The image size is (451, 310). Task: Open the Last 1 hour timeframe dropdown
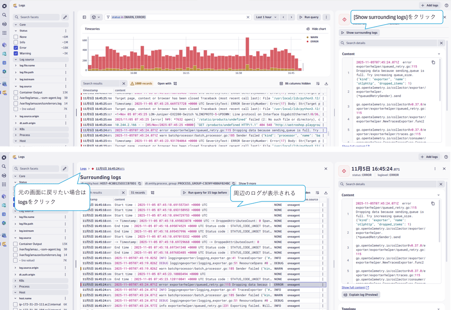point(265,17)
